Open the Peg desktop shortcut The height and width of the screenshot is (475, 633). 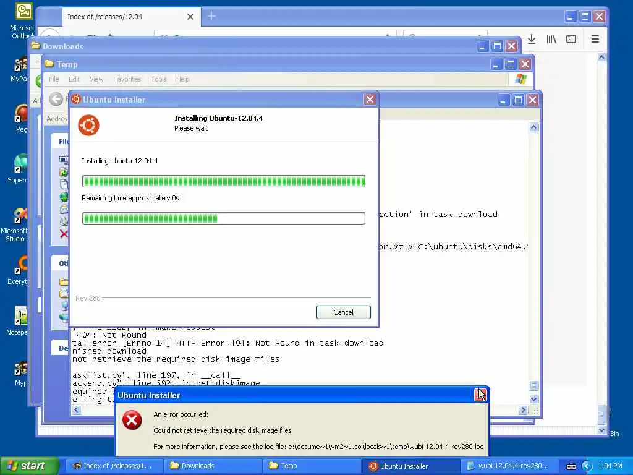coord(22,118)
